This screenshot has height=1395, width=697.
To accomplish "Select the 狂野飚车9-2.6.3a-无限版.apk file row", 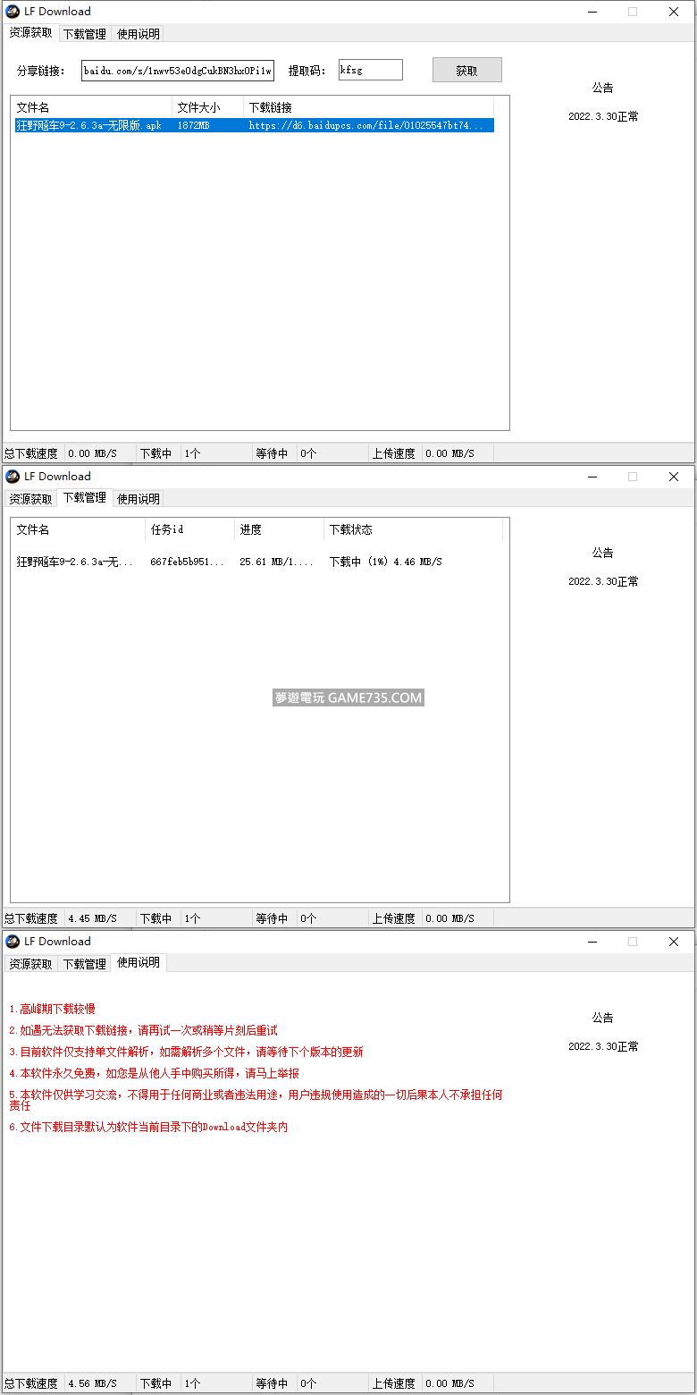I will 254,126.
